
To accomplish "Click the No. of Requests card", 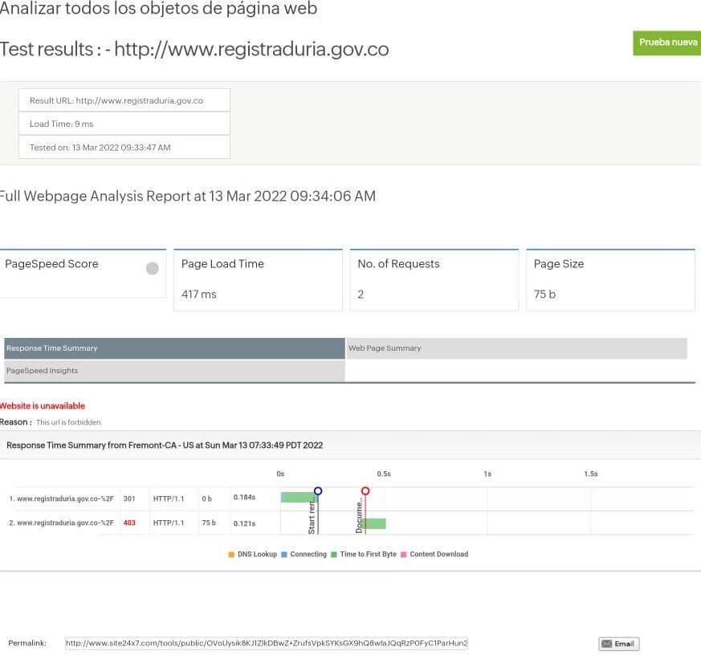I will (x=434, y=279).
